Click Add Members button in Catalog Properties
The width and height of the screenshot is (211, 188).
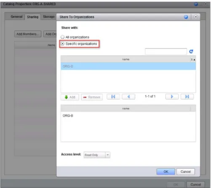point(28,34)
